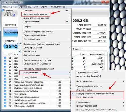Select the Хорошее 35 °C C: D: E: disk
The width and height of the screenshot is (126, 112).
[8, 13]
